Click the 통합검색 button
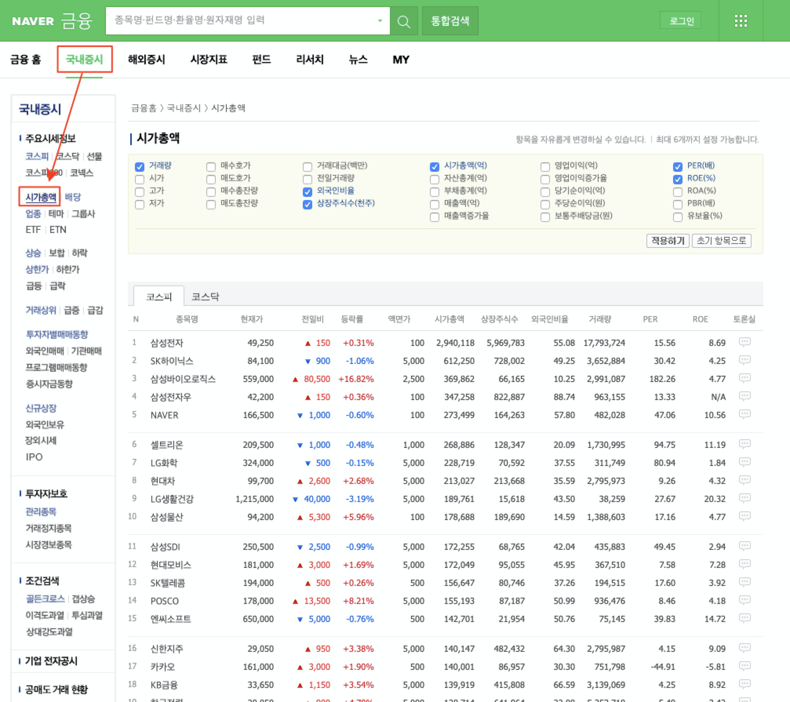Image resolution: width=790 pixels, height=702 pixels. (x=450, y=21)
